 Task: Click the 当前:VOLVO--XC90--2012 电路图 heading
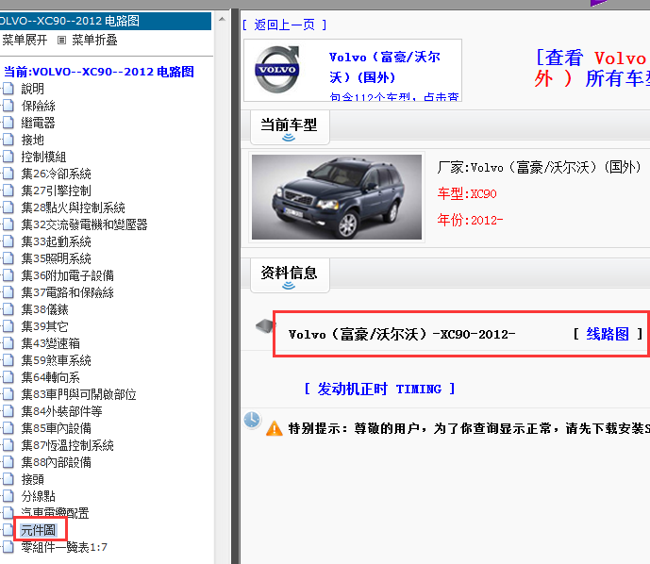coord(99,72)
